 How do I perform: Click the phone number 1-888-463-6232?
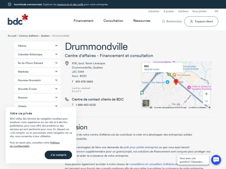pyautogui.click(x=86, y=105)
